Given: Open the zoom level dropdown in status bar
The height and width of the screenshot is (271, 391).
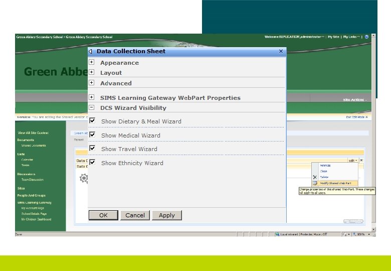Looking at the screenshot, I should point(369,234).
